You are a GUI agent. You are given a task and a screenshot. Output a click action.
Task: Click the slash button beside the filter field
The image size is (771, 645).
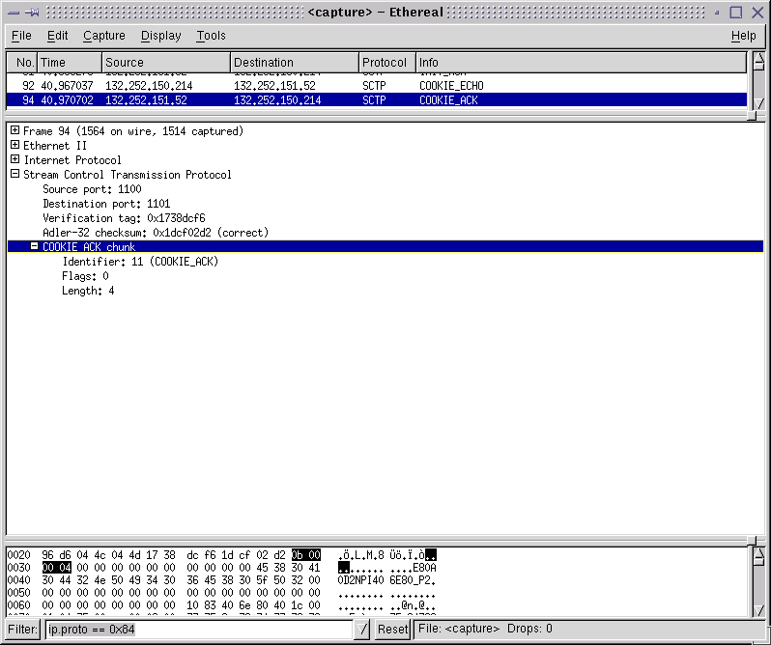362,630
